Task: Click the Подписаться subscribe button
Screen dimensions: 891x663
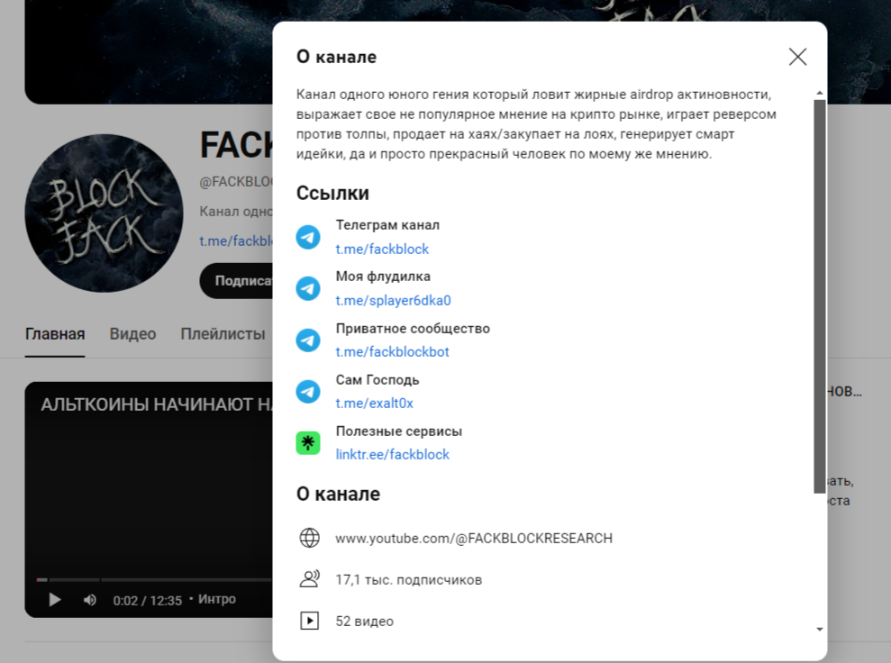Action: 236,281
